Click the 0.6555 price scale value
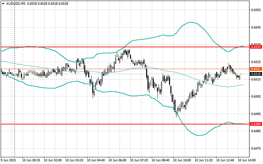This screenshot has height=164, width=263. [256, 10]
